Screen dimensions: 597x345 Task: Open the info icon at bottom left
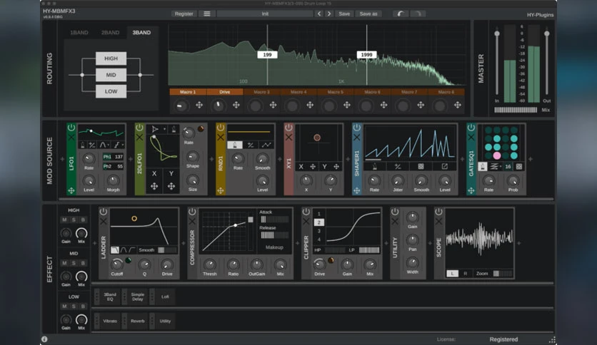[44, 339]
